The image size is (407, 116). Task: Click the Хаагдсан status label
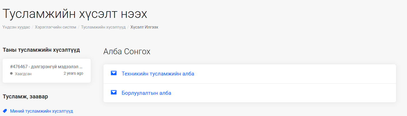[23, 74]
